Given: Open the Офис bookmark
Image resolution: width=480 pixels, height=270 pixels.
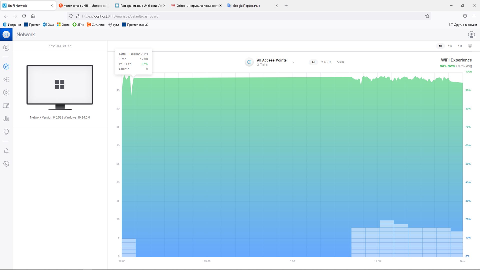Looking at the screenshot, I should (63, 24).
